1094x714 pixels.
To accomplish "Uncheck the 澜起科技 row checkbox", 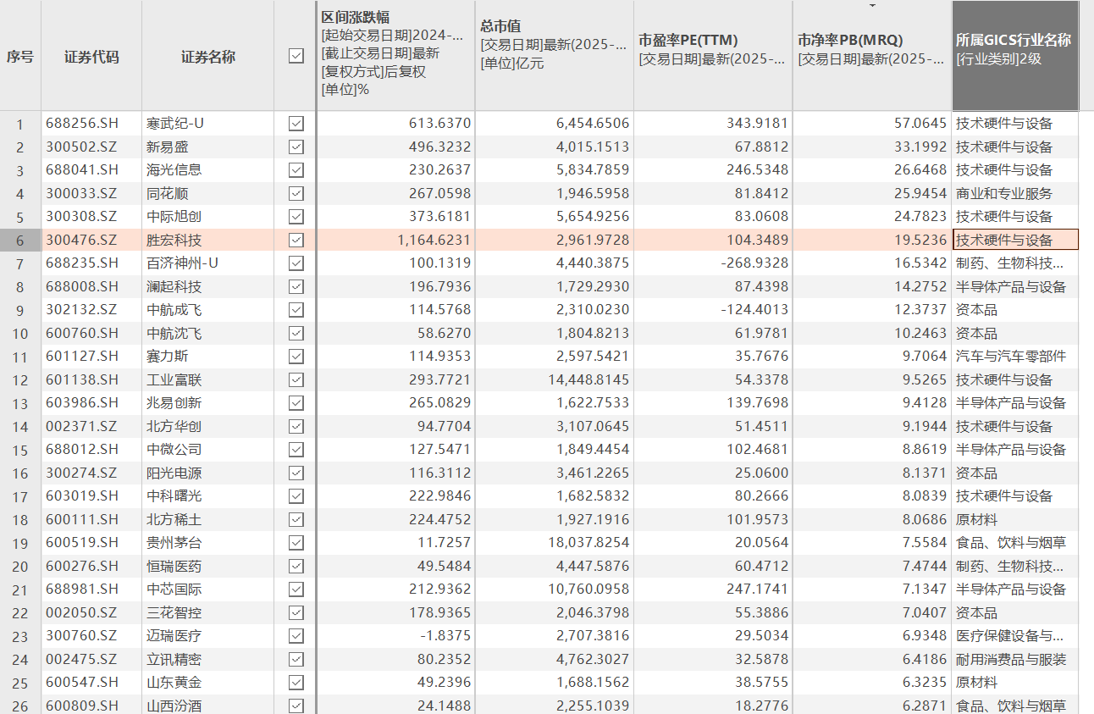I will 296,286.
